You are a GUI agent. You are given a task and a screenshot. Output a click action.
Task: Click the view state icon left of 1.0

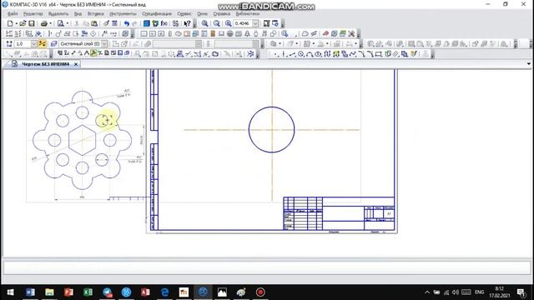point(9,44)
